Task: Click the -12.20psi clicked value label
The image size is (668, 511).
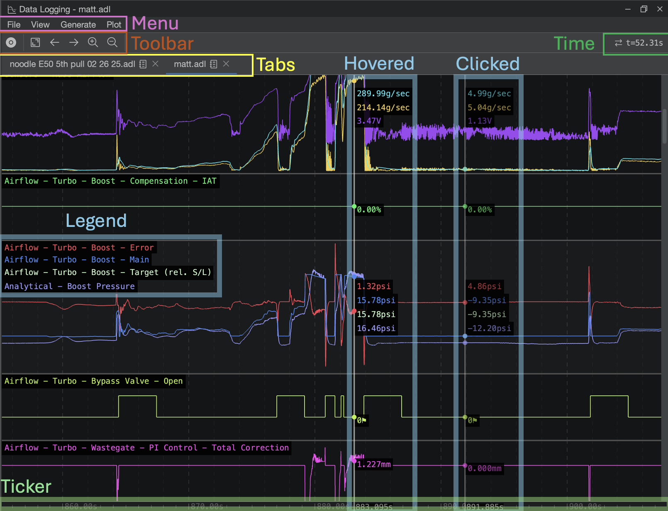Action: pyautogui.click(x=489, y=328)
